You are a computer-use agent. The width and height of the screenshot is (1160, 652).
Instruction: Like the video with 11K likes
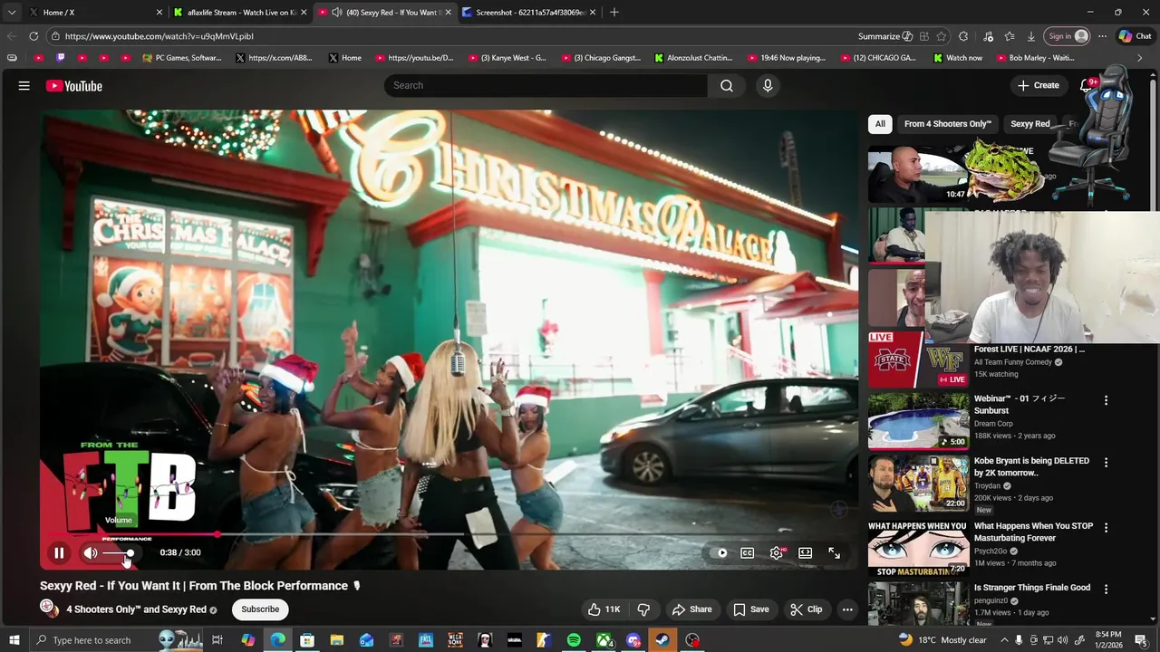coord(604,609)
